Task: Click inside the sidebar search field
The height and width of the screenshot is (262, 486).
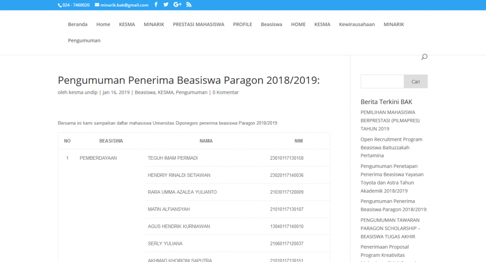Action: pyautogui.click(x=382, y=82)
